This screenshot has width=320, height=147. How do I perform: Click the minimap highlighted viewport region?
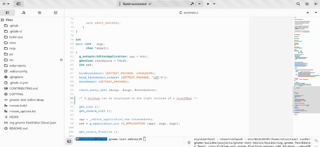click(306, 100)
